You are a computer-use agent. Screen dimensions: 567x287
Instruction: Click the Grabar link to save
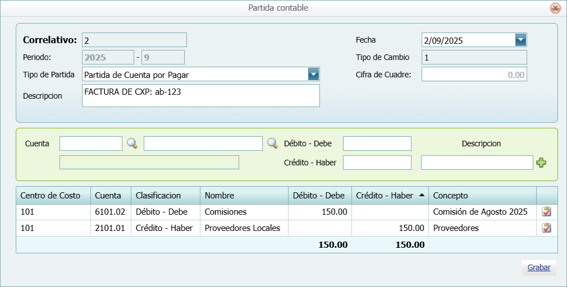(539, 267)
